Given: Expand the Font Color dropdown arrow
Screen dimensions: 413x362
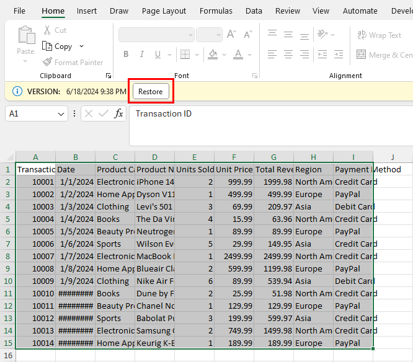Looking at the screenshot, I should click(250, 55).
